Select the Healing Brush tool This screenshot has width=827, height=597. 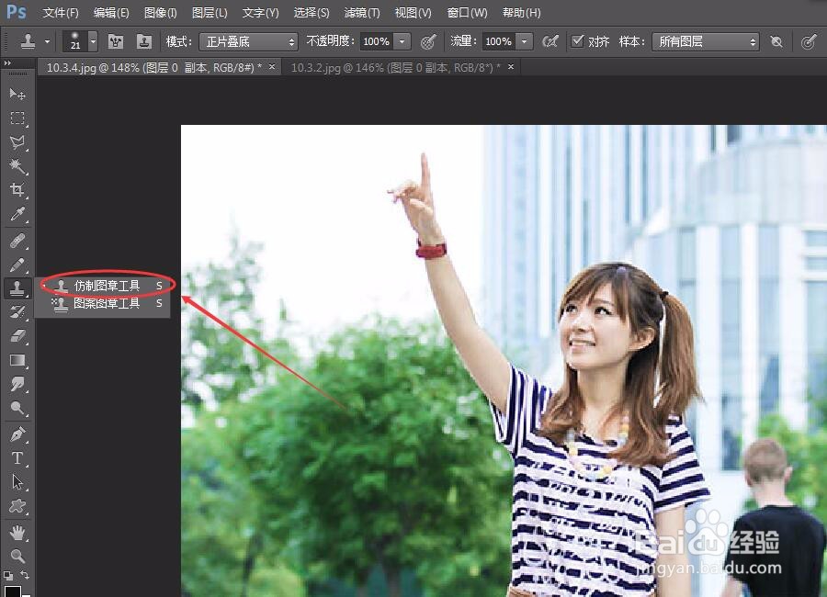coord(17,241)
